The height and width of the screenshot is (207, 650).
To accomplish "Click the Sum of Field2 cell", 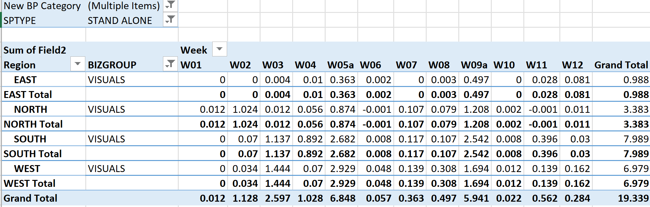I will pos(35,50).
